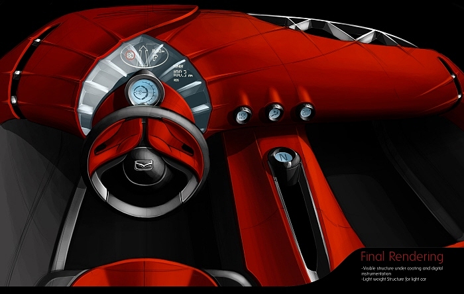464x294 pixels.
Task: Tap the right climate dial showing 20
Action: 305,113
